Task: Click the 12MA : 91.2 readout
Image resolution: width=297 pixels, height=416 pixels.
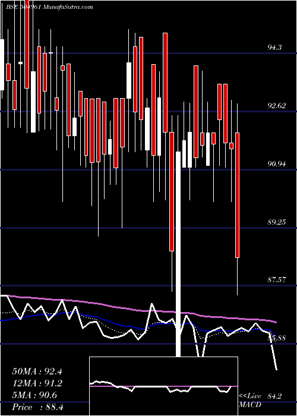Action: point(37,383)
